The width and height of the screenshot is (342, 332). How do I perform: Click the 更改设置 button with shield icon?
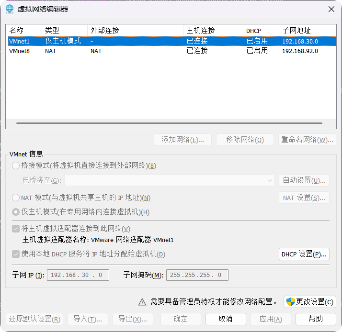310,302
